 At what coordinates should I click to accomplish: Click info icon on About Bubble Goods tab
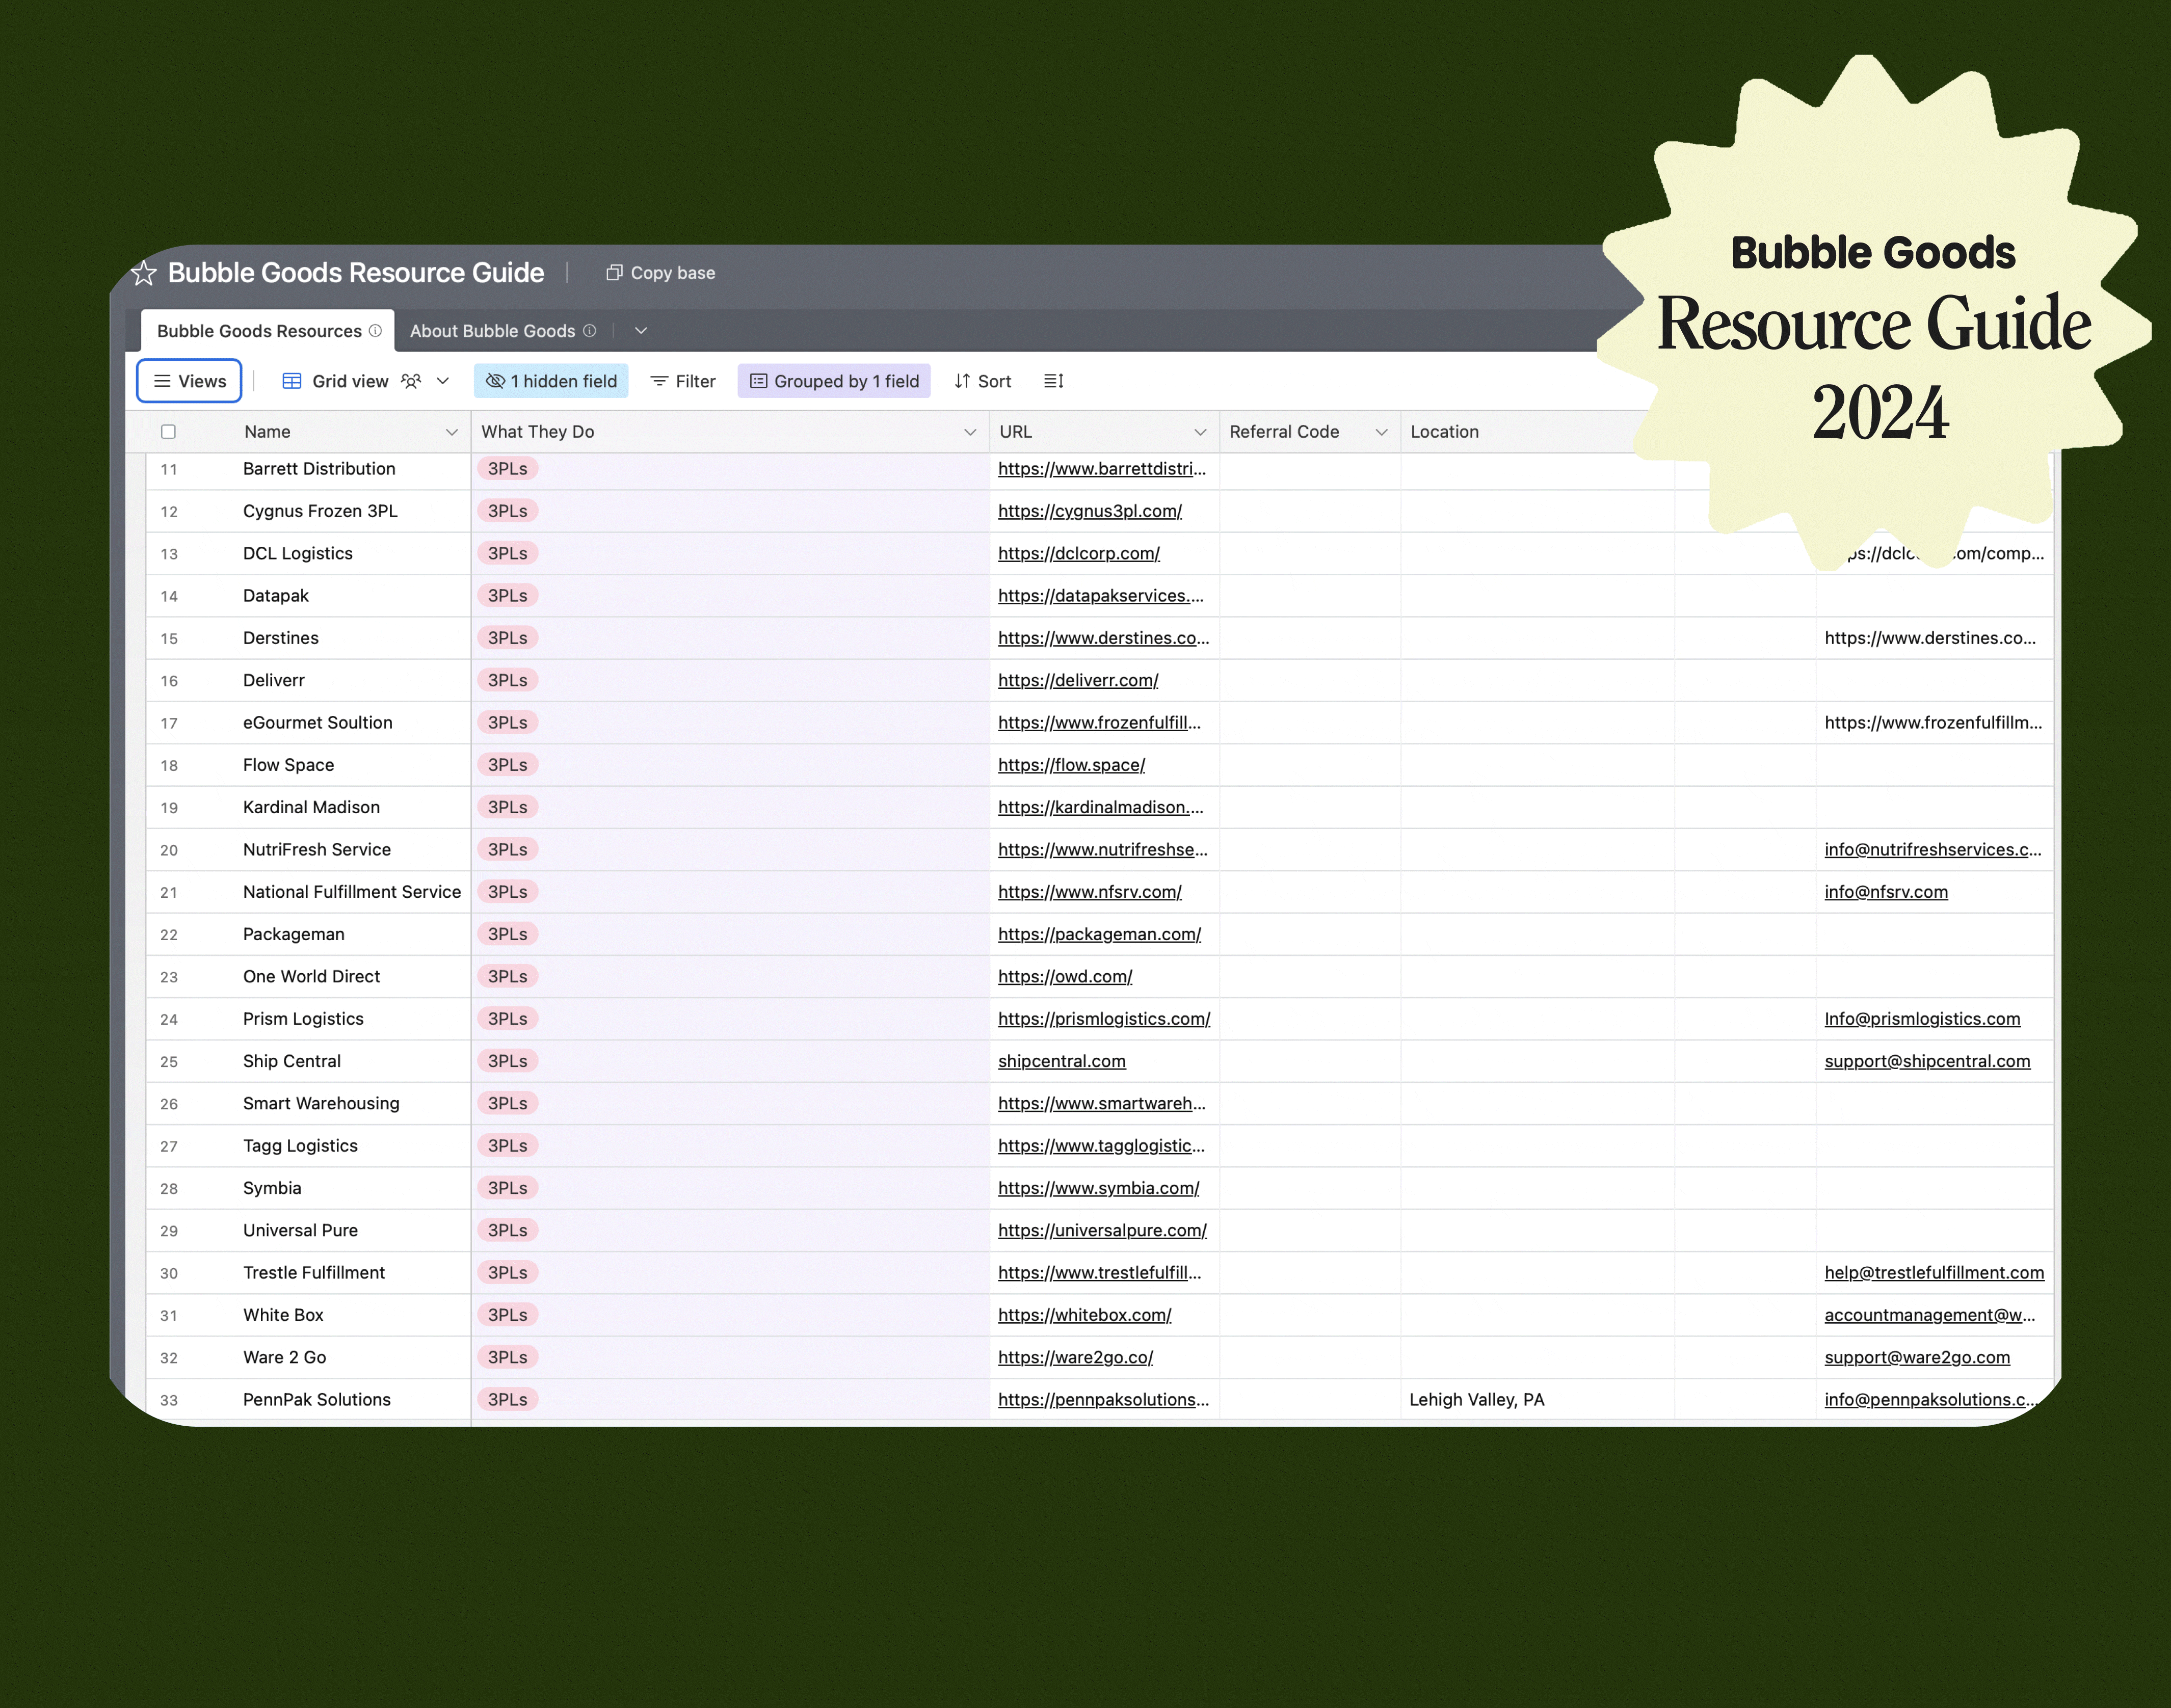tap(590, 331)
